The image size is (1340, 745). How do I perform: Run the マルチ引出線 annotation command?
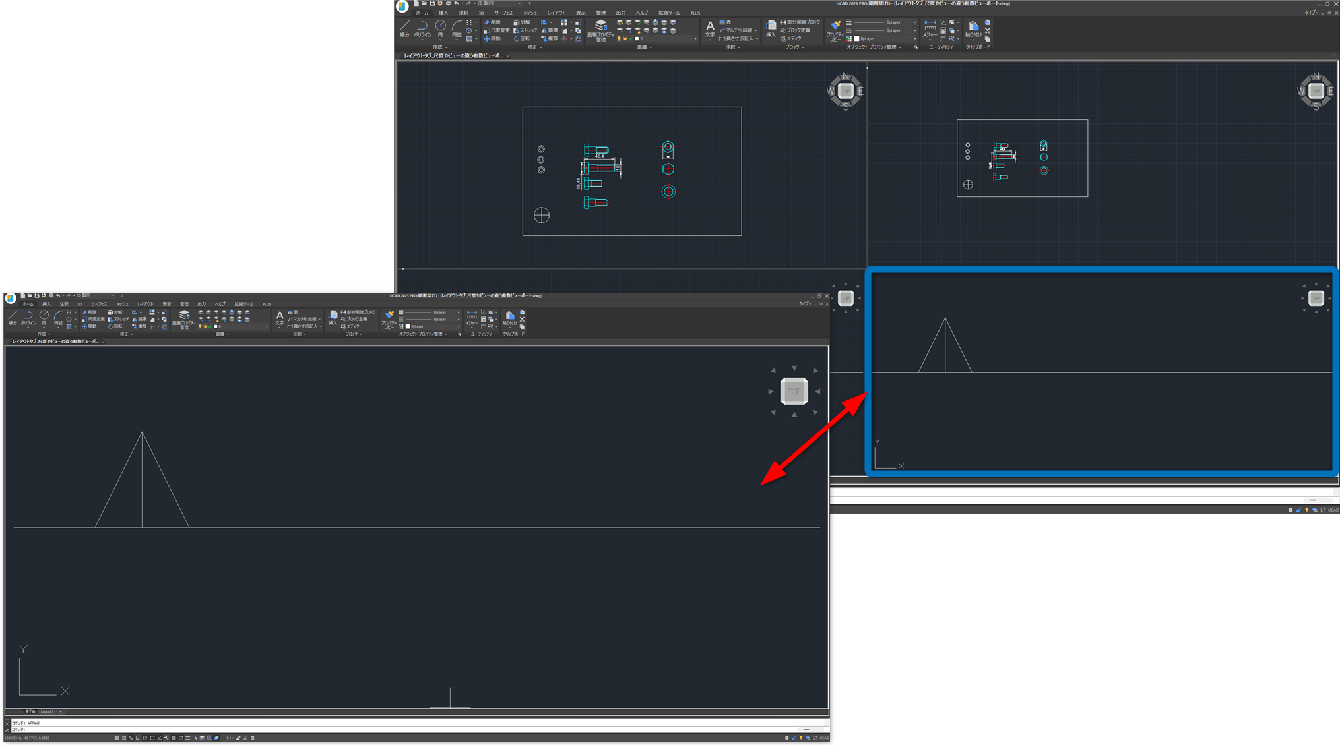(x=738, y=30)
